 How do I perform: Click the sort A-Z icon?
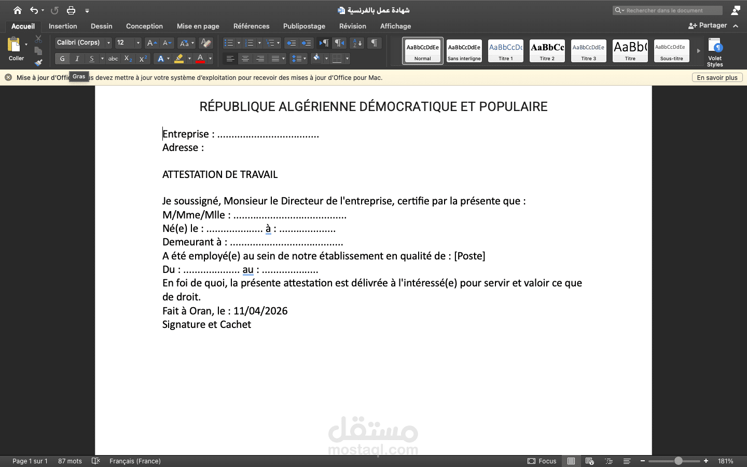(357, 43)
